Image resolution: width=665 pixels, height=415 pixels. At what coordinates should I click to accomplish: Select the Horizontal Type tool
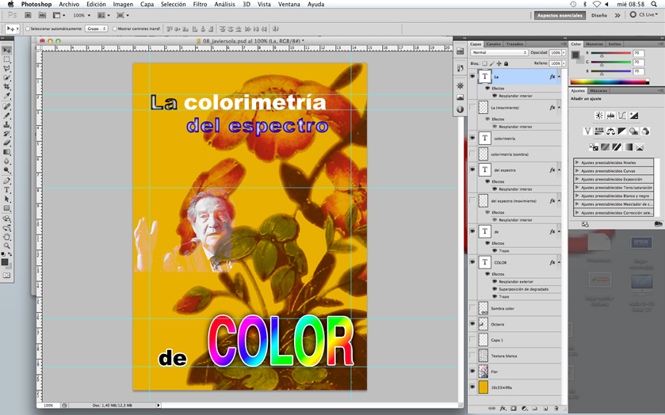(7, 190)
